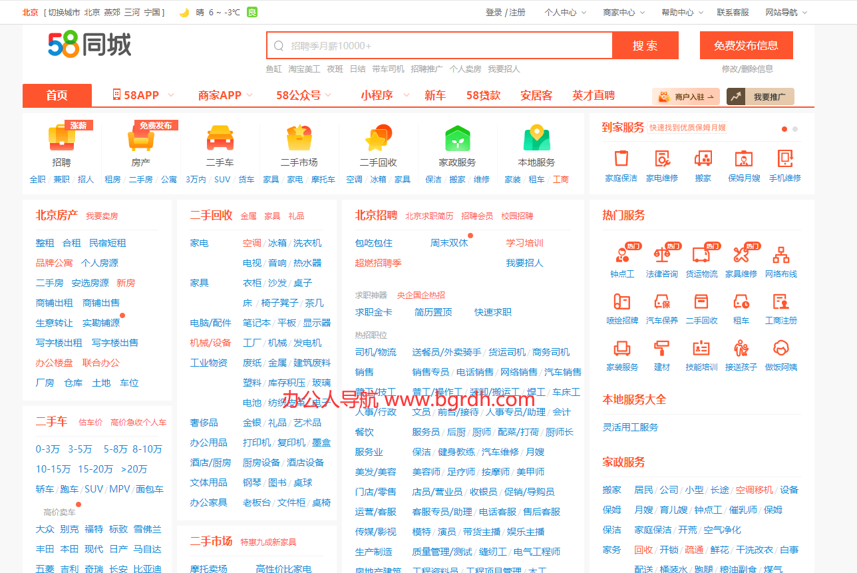This screenshot has width=857, height=573.
Task: Open the 网络布线 network icon
Action: (781, 254)
